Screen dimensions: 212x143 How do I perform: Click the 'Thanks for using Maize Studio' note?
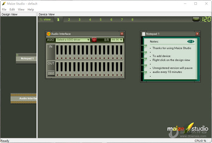pos(172,48)
